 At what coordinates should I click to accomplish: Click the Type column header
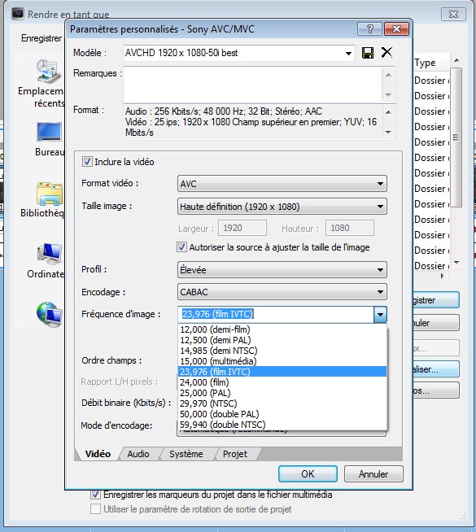431,63
